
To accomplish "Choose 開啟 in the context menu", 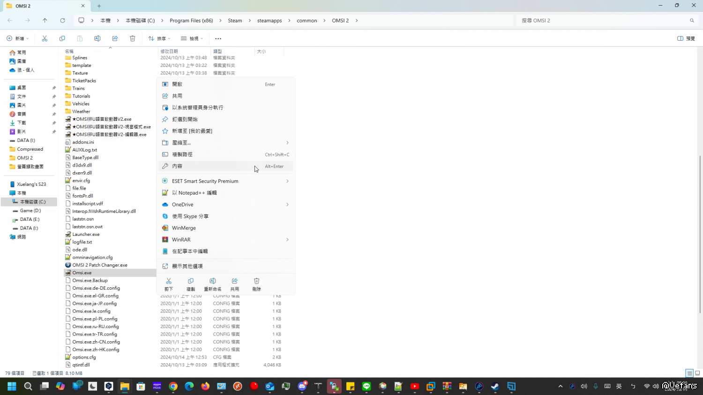I will (x=226, y=84).
